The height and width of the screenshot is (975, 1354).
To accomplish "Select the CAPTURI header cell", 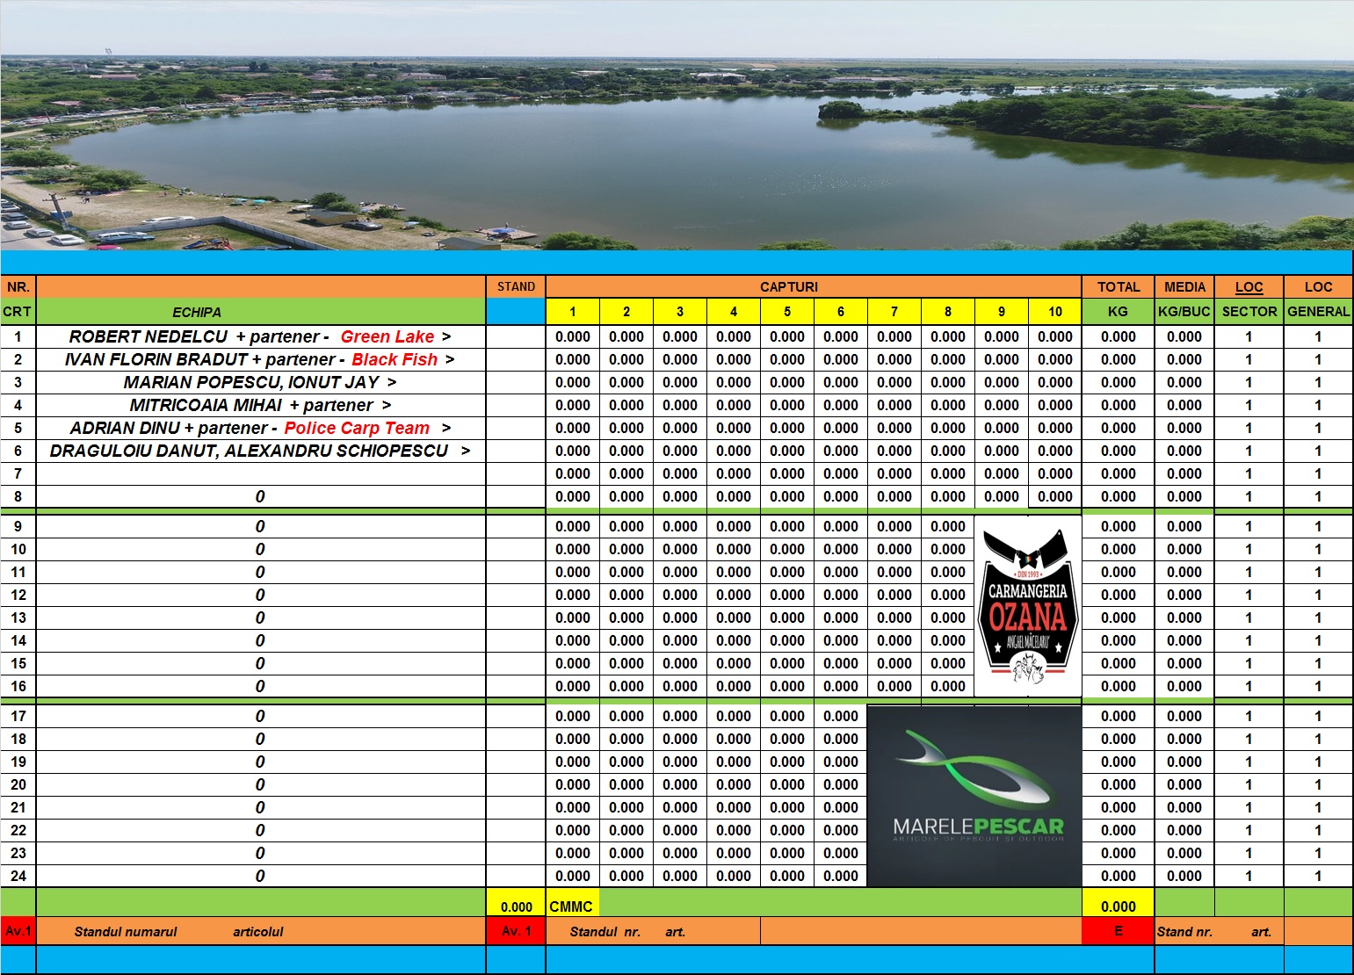I will pyautogui.click(x=814, y=286).
